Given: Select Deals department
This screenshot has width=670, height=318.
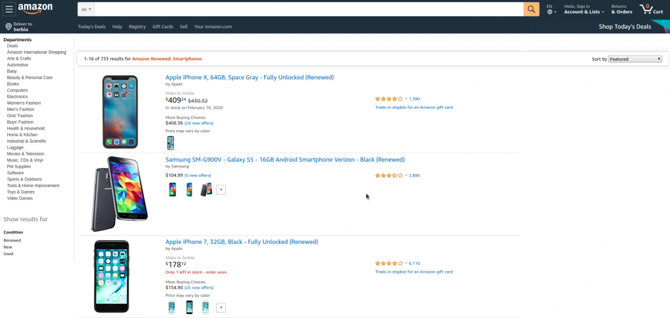Looking at the screenshot, I should (12, 46).
